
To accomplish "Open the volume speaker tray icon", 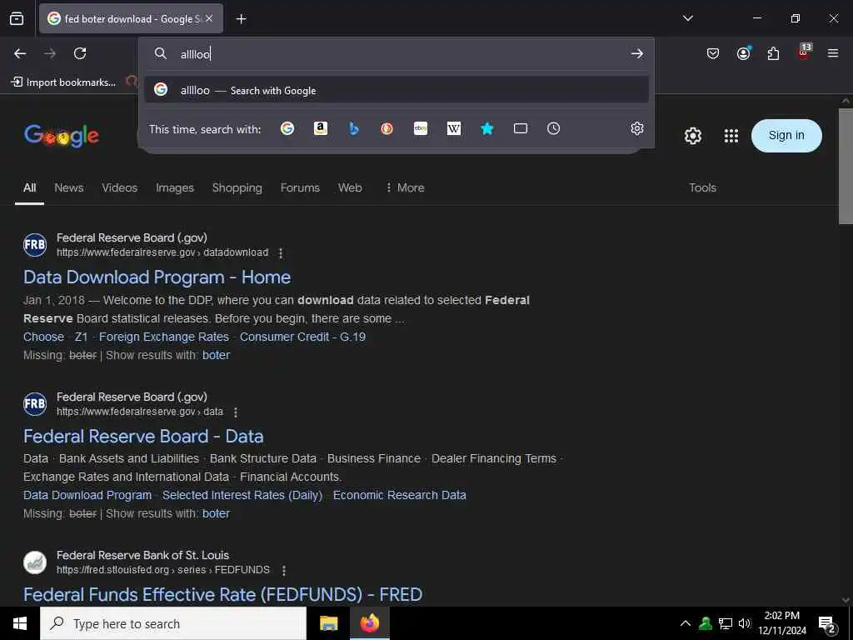I will (x=745, y=623).
